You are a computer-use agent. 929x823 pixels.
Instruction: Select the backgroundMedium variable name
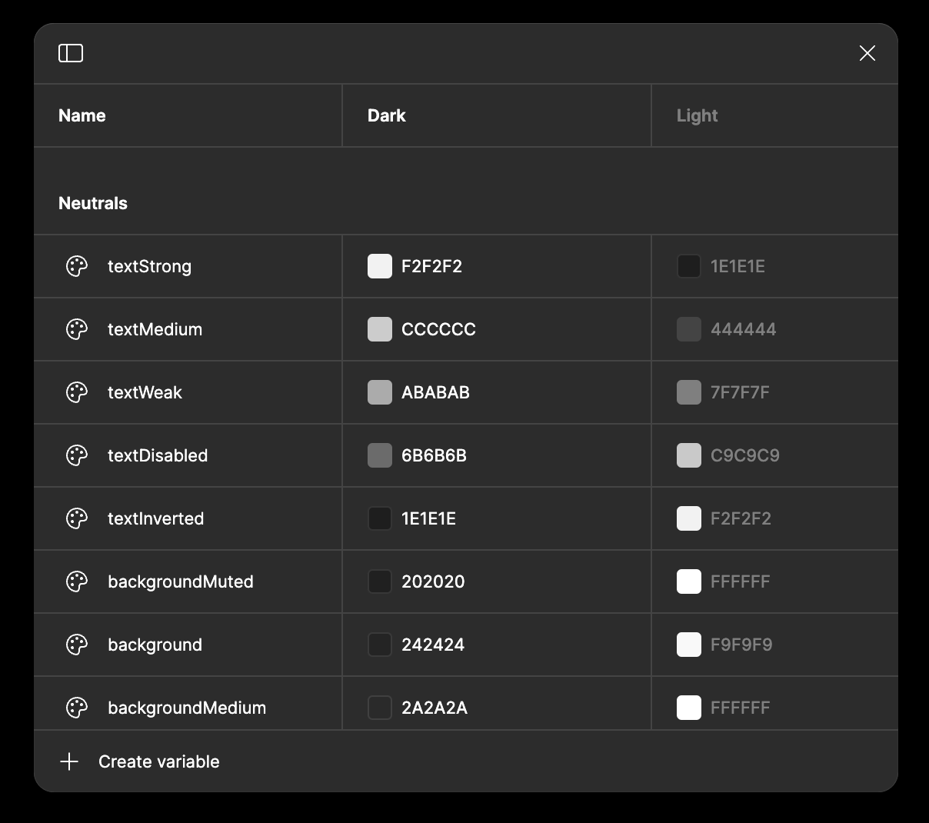[187, 708]
